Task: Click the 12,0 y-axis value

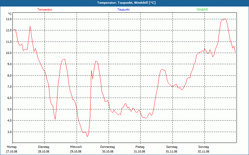Action: click(9, 30)
